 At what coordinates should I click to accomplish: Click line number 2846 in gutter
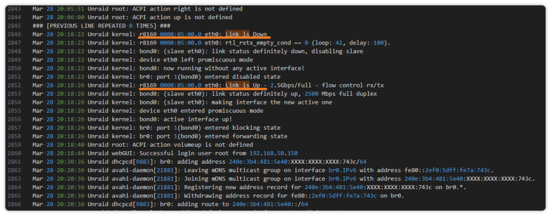pos(14,35)
